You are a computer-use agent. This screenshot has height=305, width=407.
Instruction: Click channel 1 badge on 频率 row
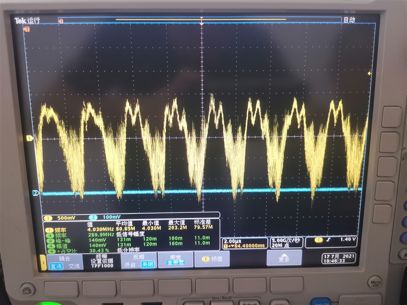pyautogui.click(x=49, y=230)
